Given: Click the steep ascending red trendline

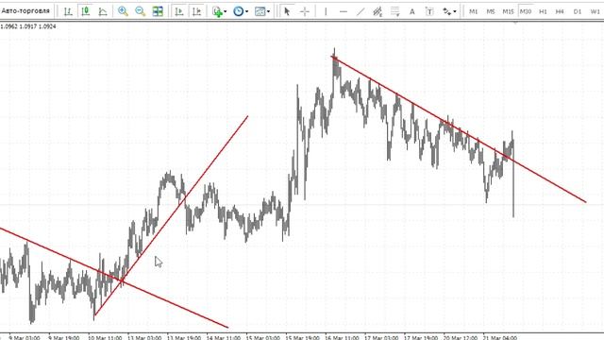Looking at the screenshot, I should pyautogui.click(x=171, y=215).
